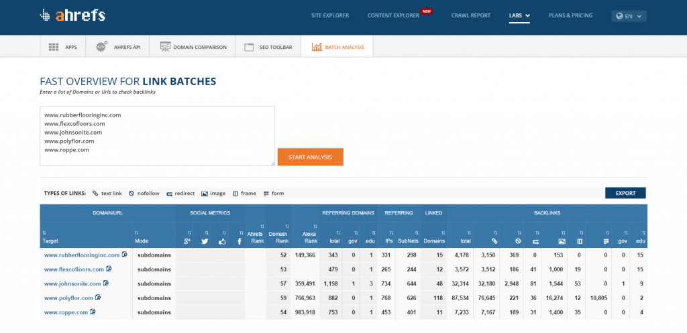Click external page icon next to polyflor.com
Screen dimensions: 687x333
(x=98, y=297)
